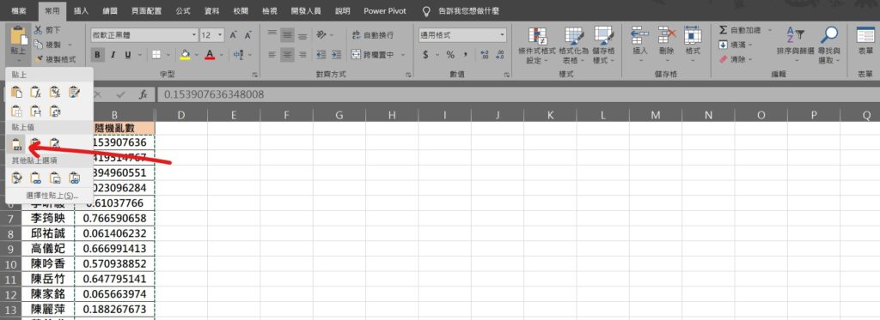Screen dimensions: 880x320
Task: Increase font size with larger A button
Action: (x=234, y=35)
